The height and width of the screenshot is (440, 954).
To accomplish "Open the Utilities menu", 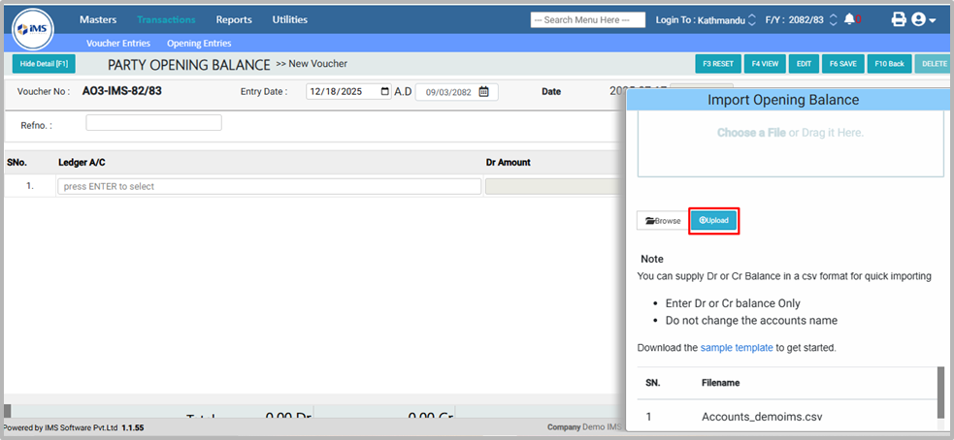I will coord(289,19).
